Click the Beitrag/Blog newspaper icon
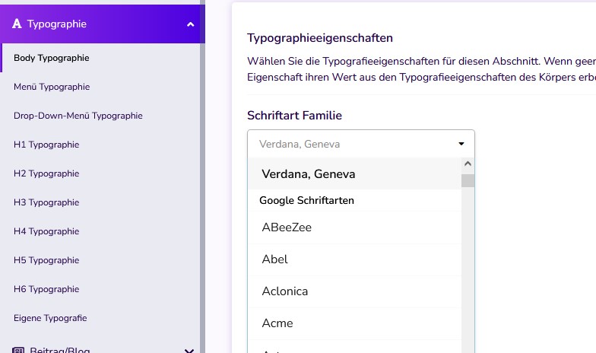The image size is (596, 353). click(x=18, y=350)
